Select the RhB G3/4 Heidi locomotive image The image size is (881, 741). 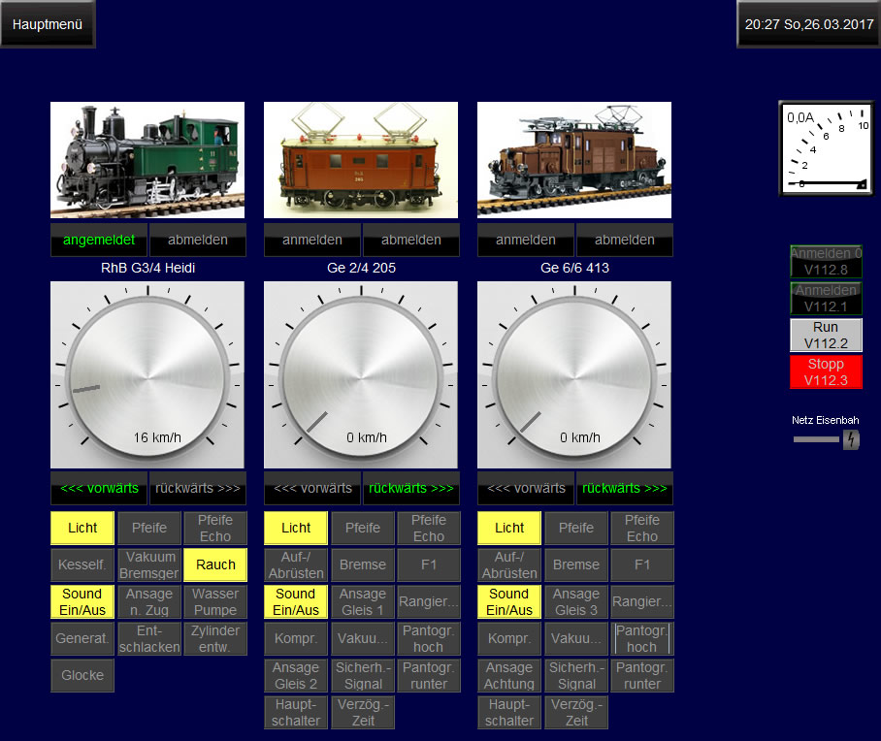[147, 160]
